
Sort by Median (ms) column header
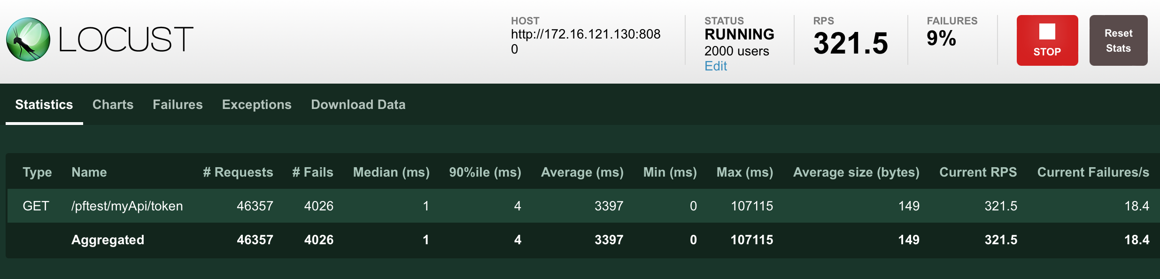click(x=391, y=172)
